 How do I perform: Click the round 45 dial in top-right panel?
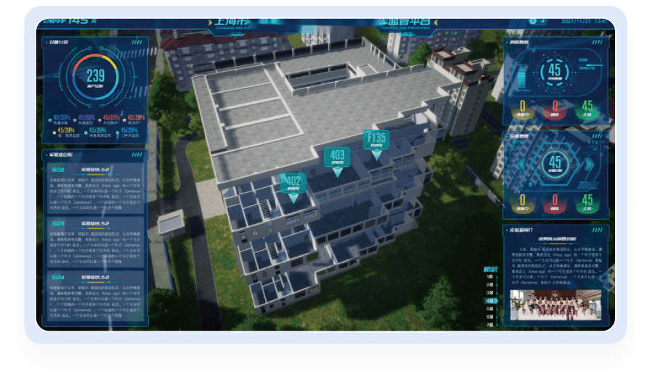(x=556, y=71)
